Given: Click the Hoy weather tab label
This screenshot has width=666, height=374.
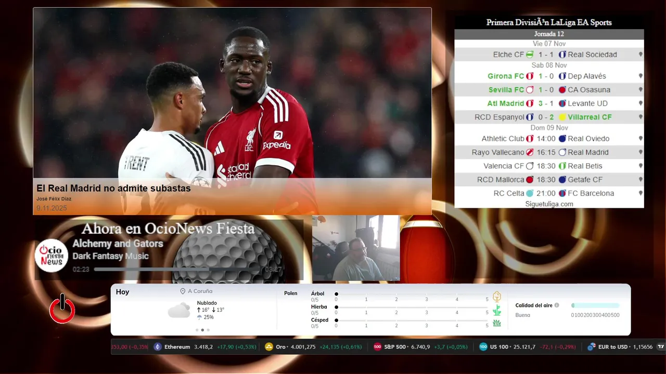Looking at the screenshot, I should (122, 292).
